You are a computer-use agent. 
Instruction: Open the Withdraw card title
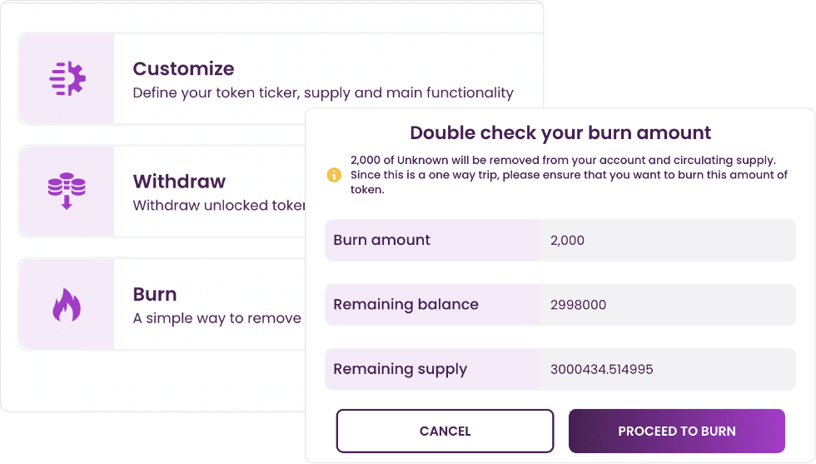179,182
